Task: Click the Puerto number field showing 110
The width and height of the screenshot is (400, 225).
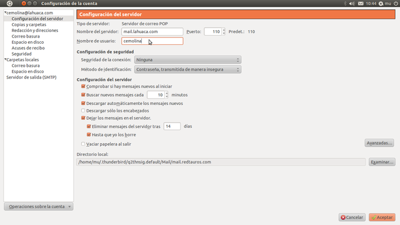Action: (213, 32)
